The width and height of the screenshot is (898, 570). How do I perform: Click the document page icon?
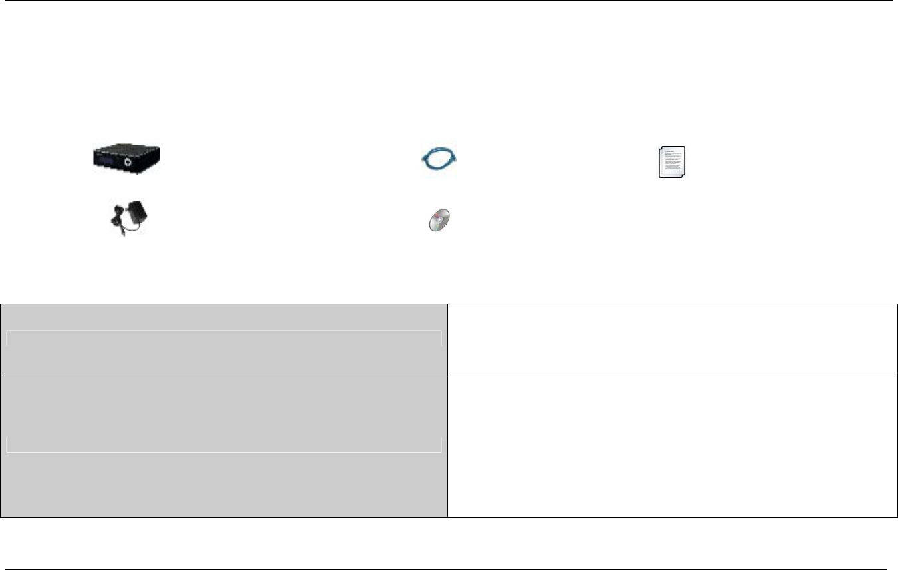pos(671,162)
